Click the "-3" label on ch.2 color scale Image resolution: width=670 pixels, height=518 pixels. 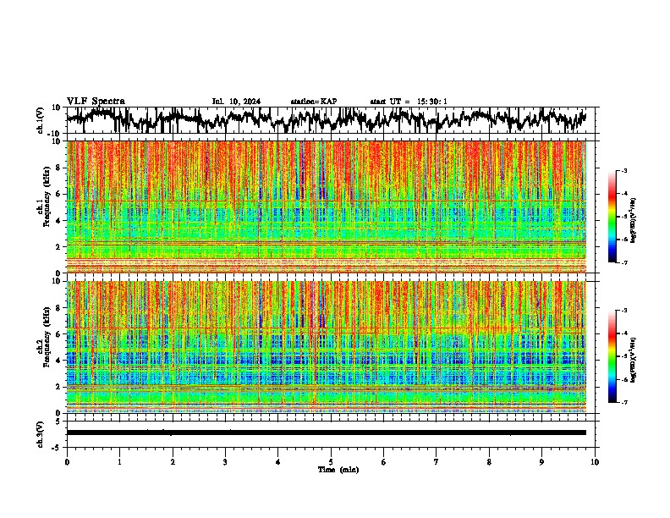(x=624, y=311)
